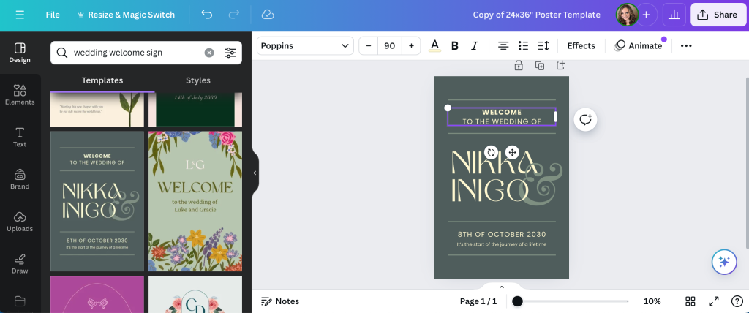This screenshot has width=749, height=313.
Task: Clear the template search field
Action: [x=209, y=53]
